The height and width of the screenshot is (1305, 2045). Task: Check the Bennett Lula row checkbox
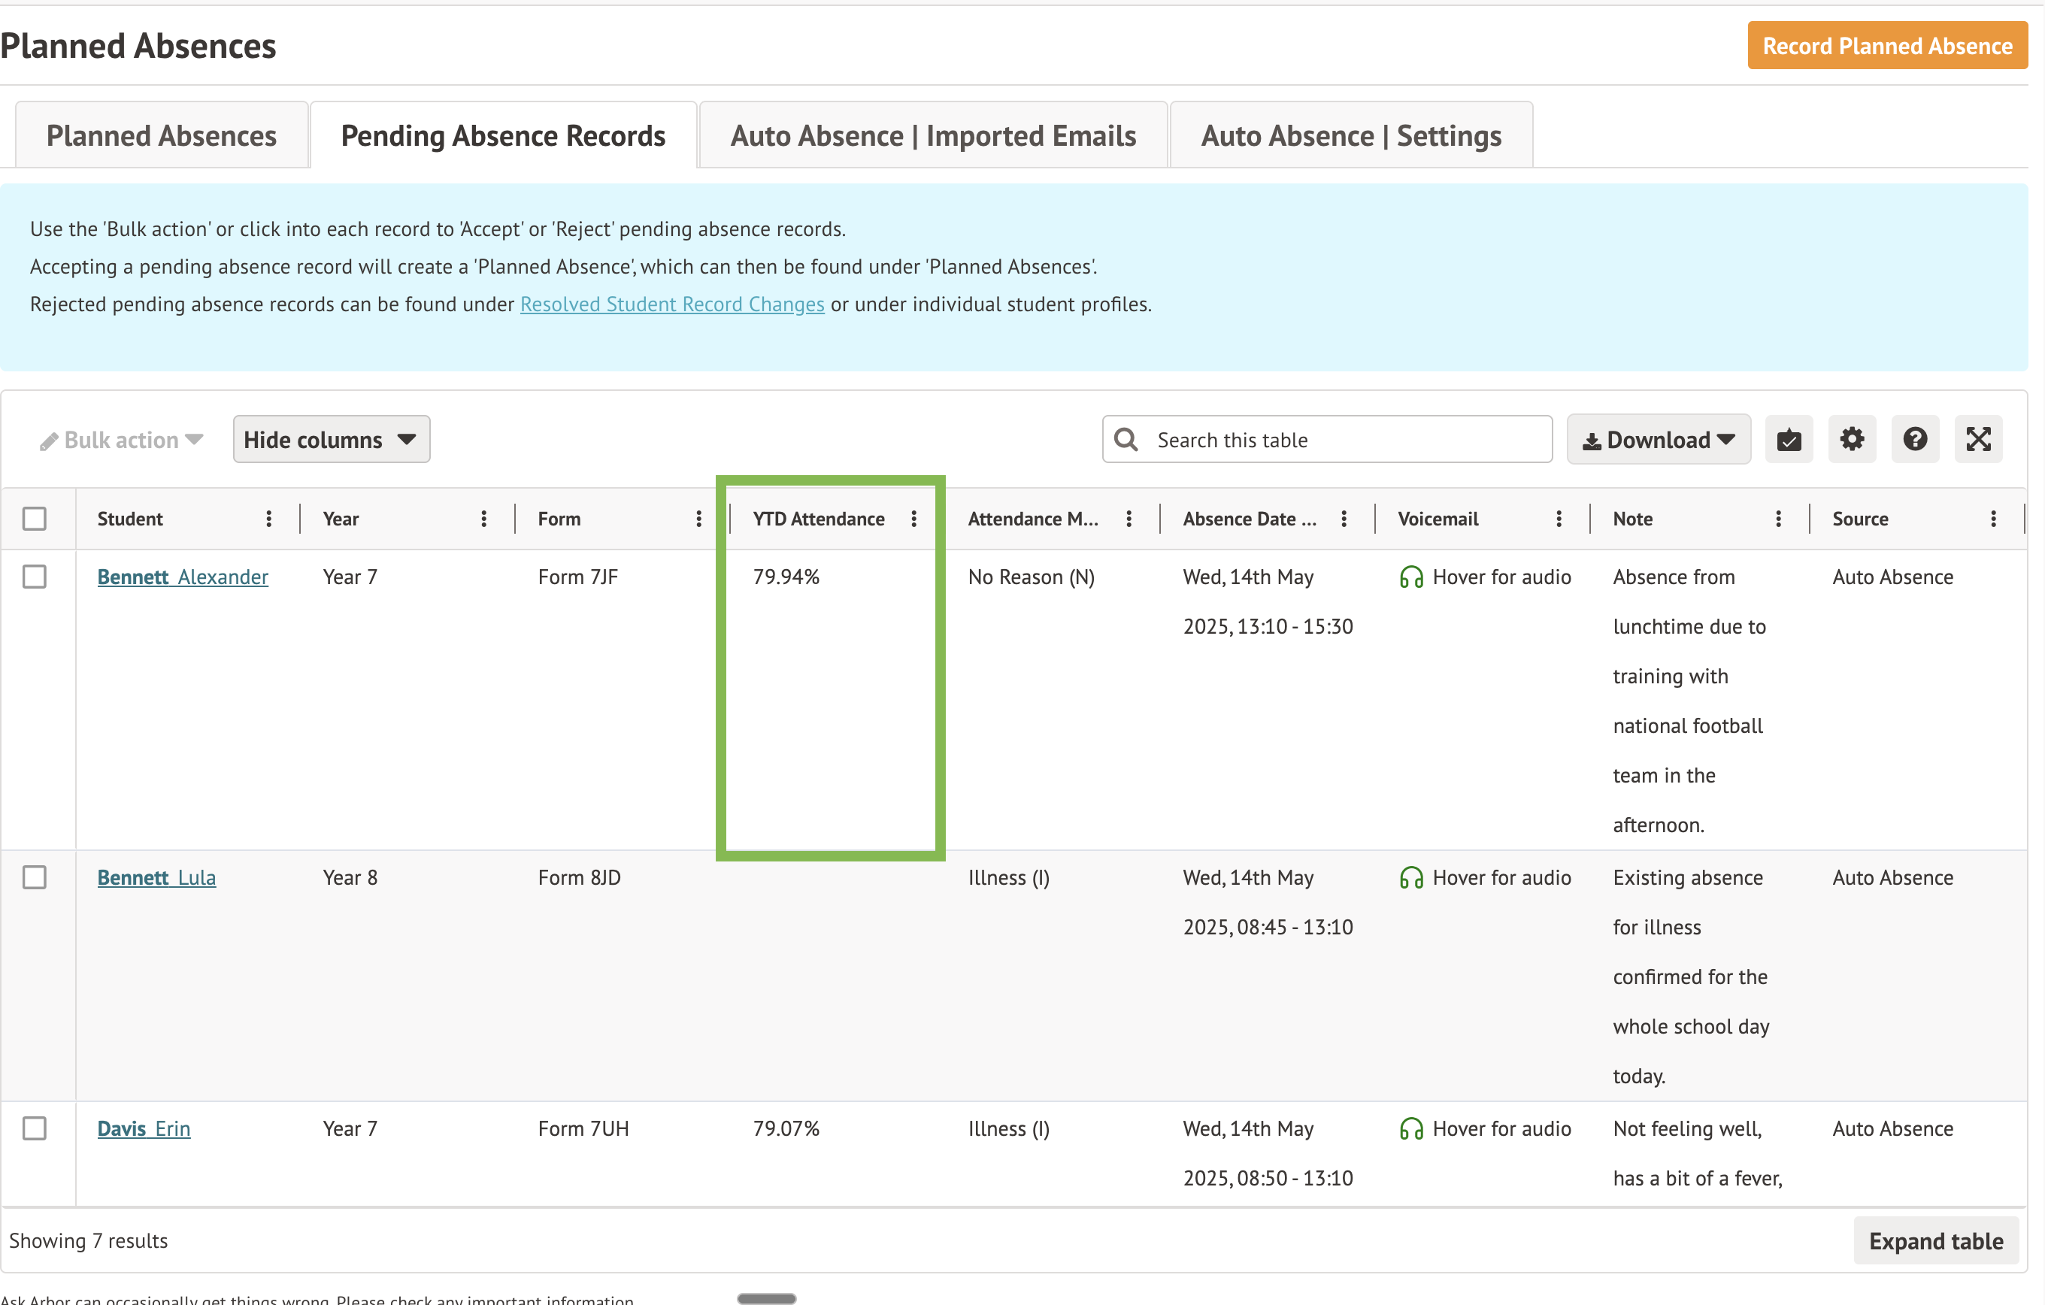(x=35, y=878)
